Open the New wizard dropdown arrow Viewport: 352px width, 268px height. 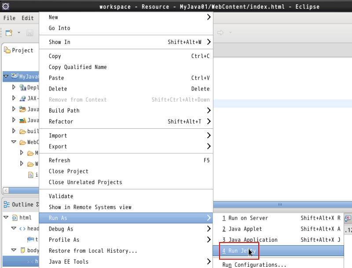click(x=19, y=33)
